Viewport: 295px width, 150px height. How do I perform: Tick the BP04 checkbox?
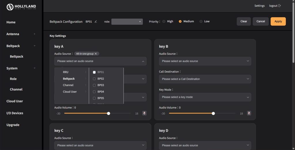94,92
